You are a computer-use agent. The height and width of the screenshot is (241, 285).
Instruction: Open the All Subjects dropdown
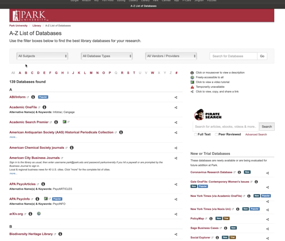(42, 56)
